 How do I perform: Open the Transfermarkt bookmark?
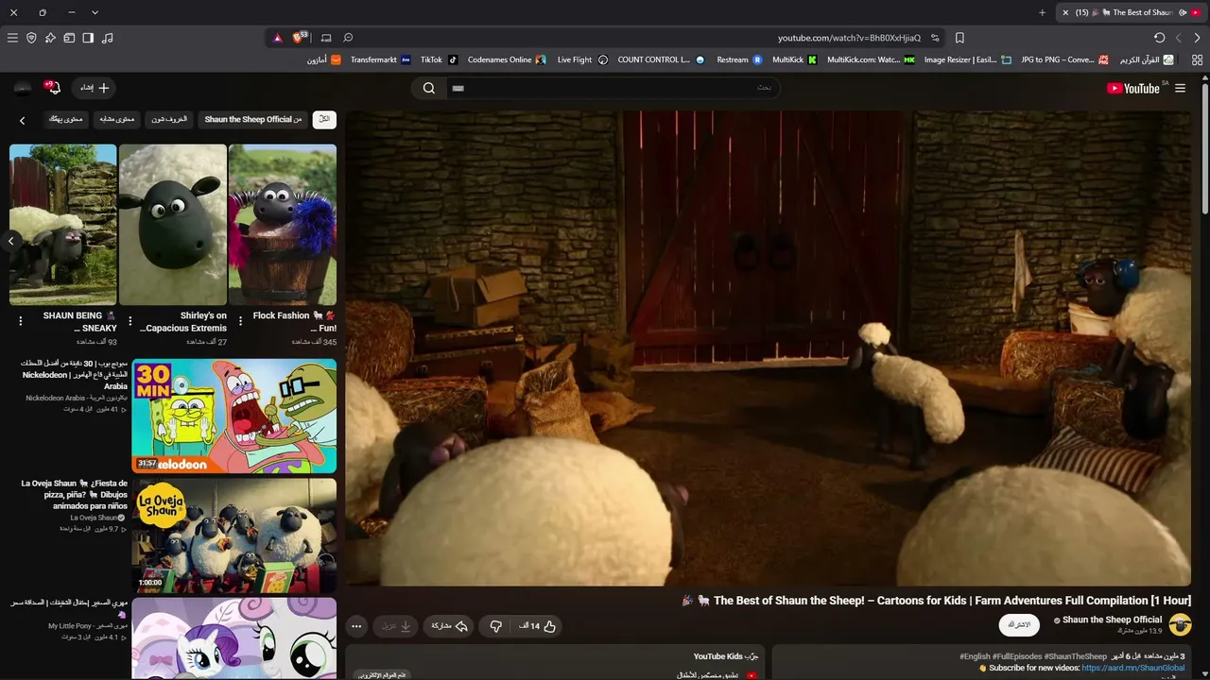[381, 59]
